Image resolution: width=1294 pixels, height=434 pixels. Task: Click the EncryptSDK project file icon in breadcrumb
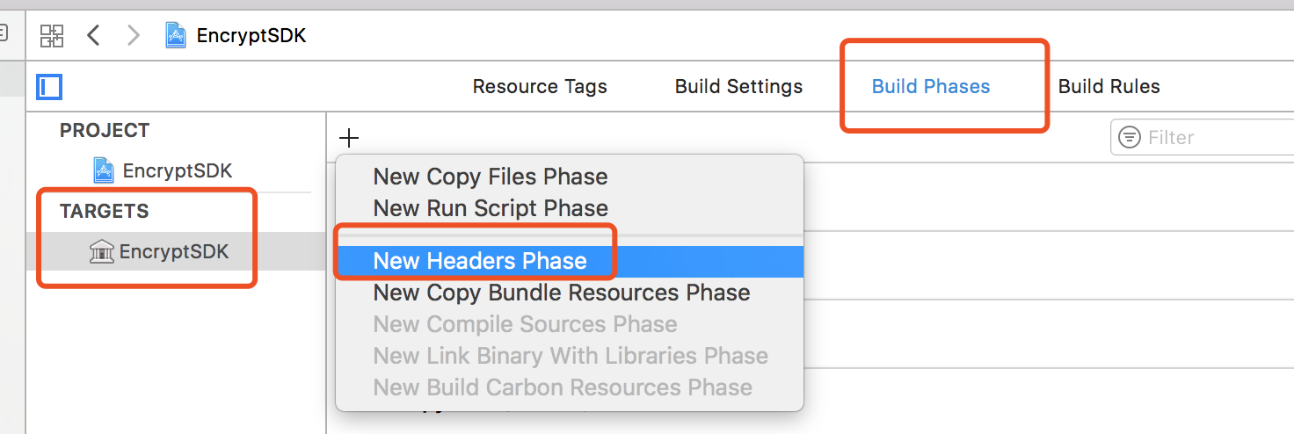point(176,36)
